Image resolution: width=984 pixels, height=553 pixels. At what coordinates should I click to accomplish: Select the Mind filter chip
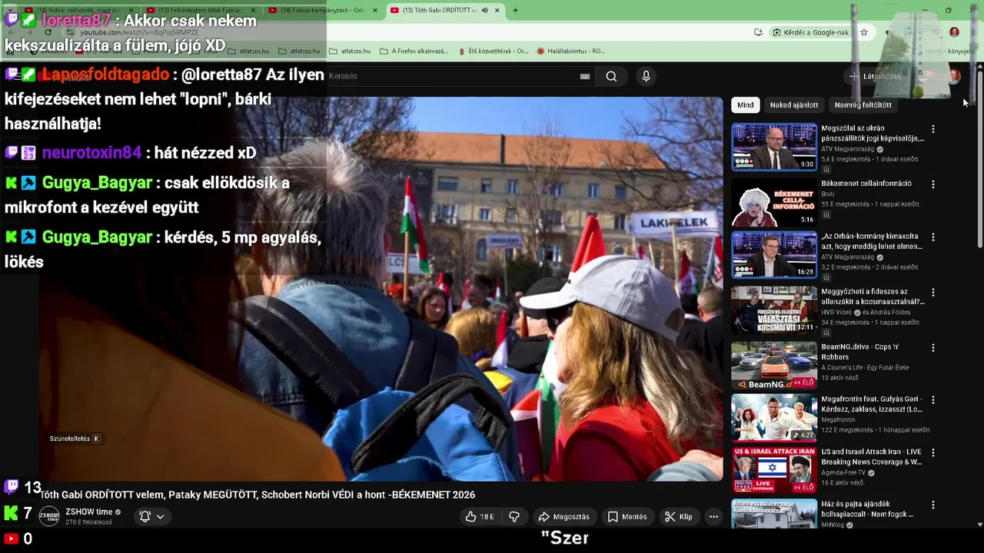746,104
